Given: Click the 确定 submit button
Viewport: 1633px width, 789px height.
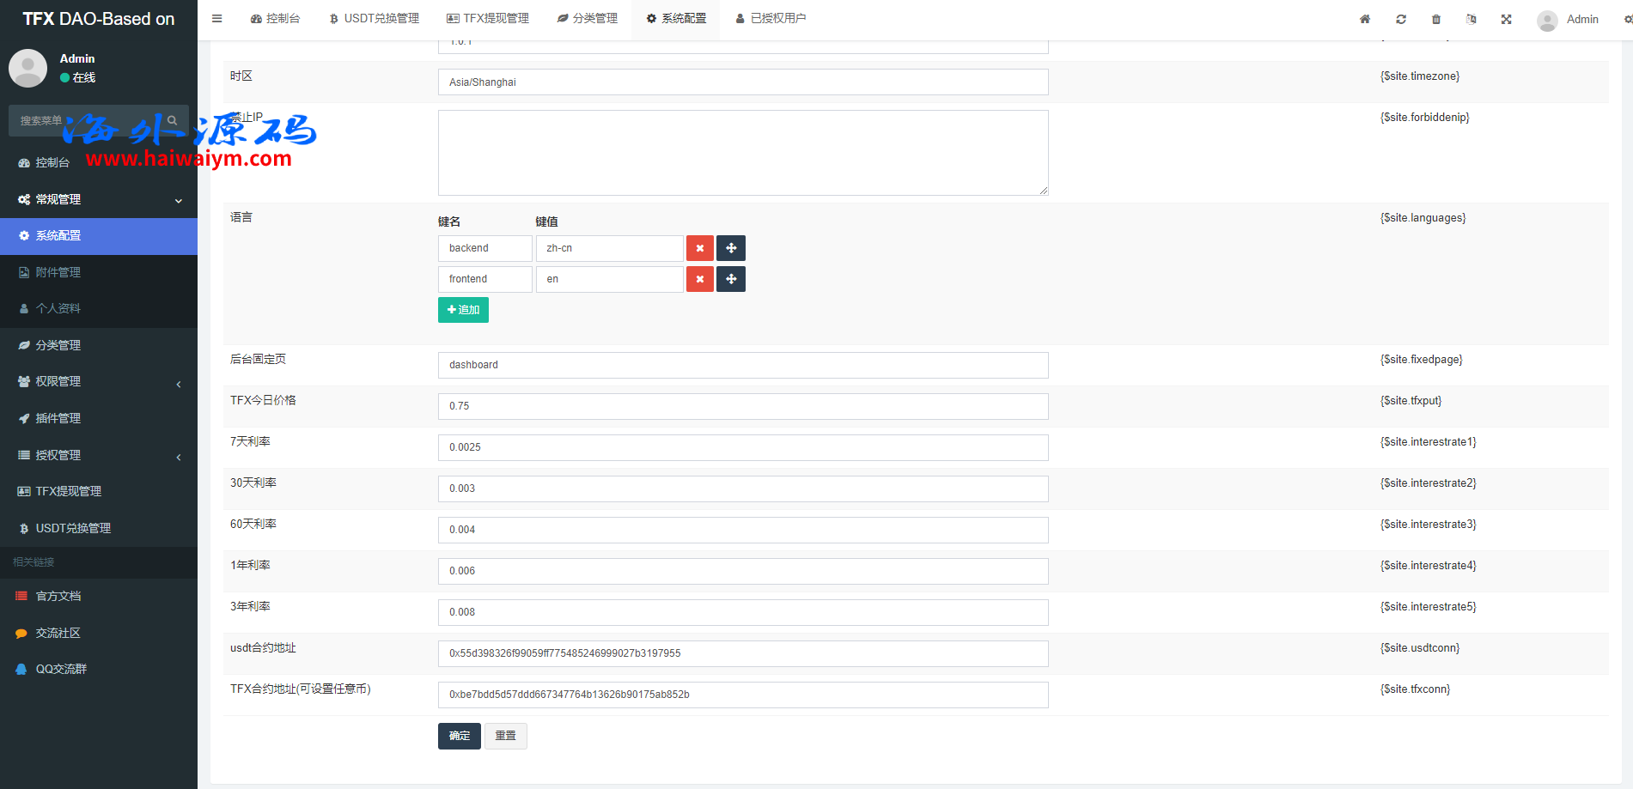Looking at the screenshot, I should click(460, 736).
